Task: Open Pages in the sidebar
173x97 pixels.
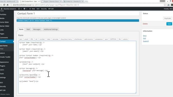Action: point(2,34)
